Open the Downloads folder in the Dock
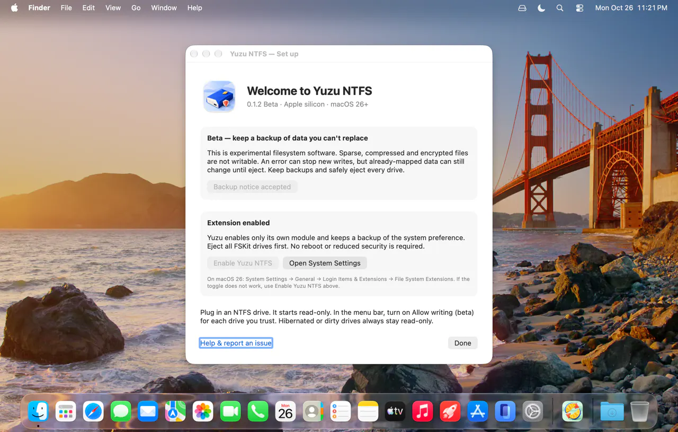The height and width of the screenshot is (432, 678). coord(612,411)
